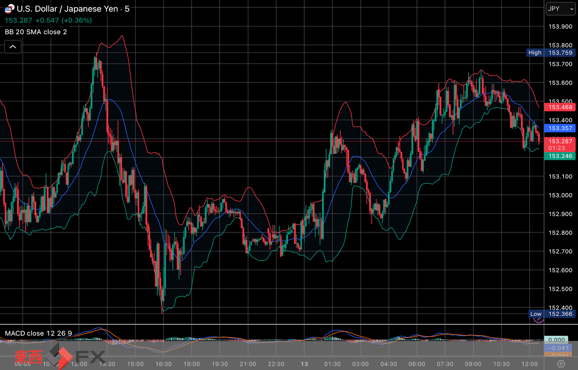Screen dimensions: 578x370
Task: Click the High 153.759 price label
Action: pos(551,53)
